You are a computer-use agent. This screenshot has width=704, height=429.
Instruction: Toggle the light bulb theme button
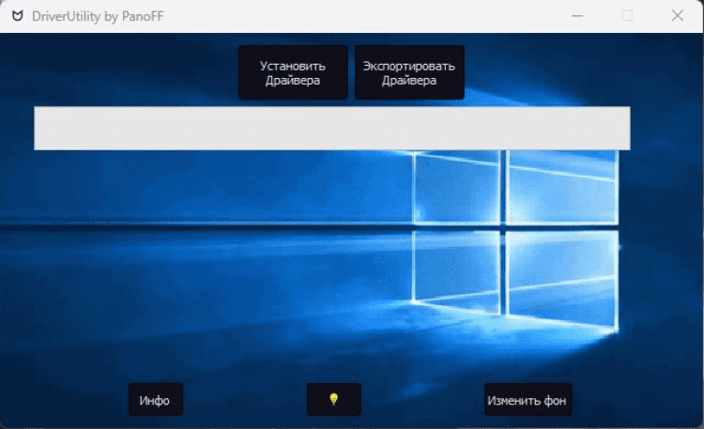pyautogui.click(x=333, y=399)
